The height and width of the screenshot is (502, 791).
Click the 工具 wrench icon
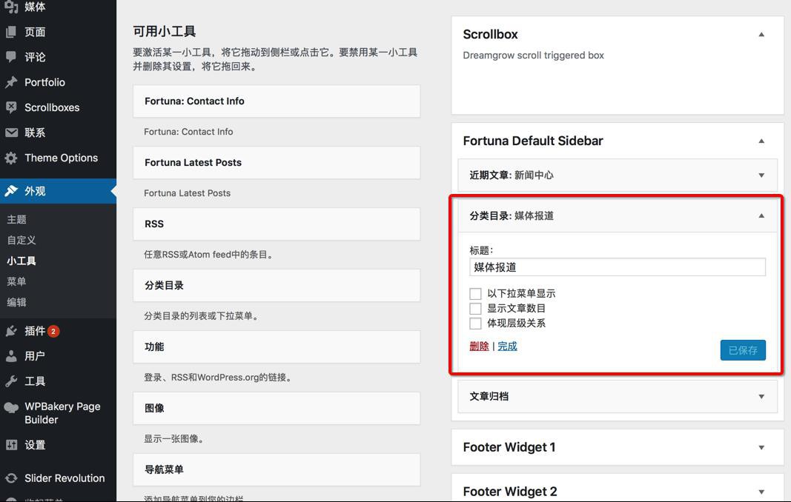pyautogui.click(x=11, y=381)
